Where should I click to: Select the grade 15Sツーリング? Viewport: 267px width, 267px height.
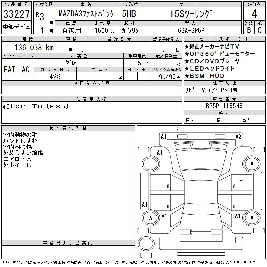pos(191,14)
